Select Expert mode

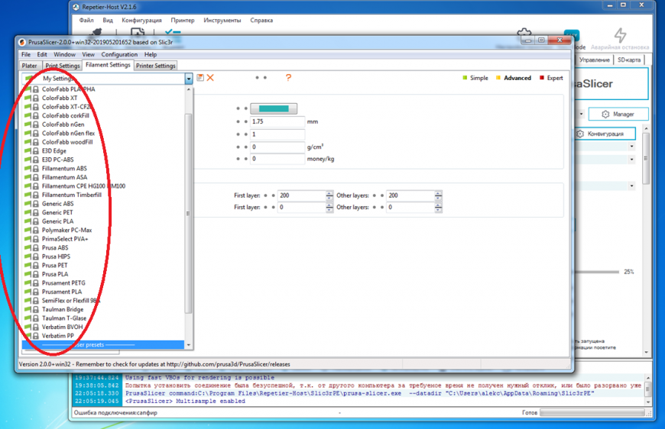551,78
